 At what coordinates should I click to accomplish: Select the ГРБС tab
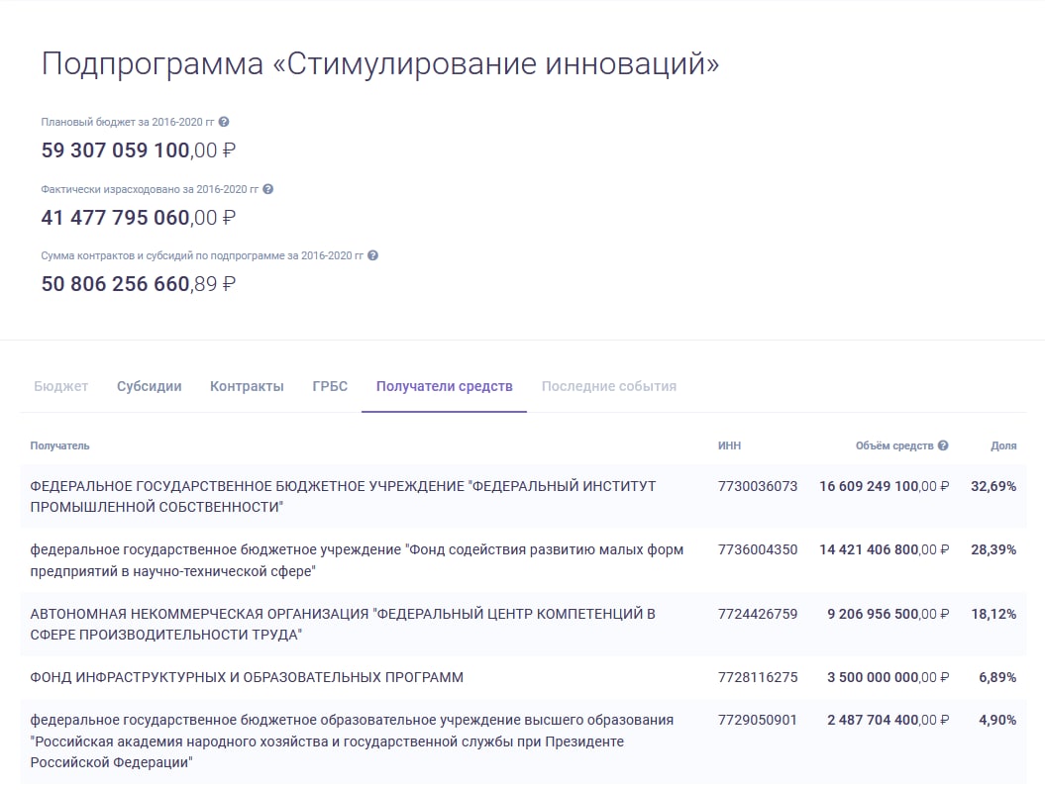(330, 386)
